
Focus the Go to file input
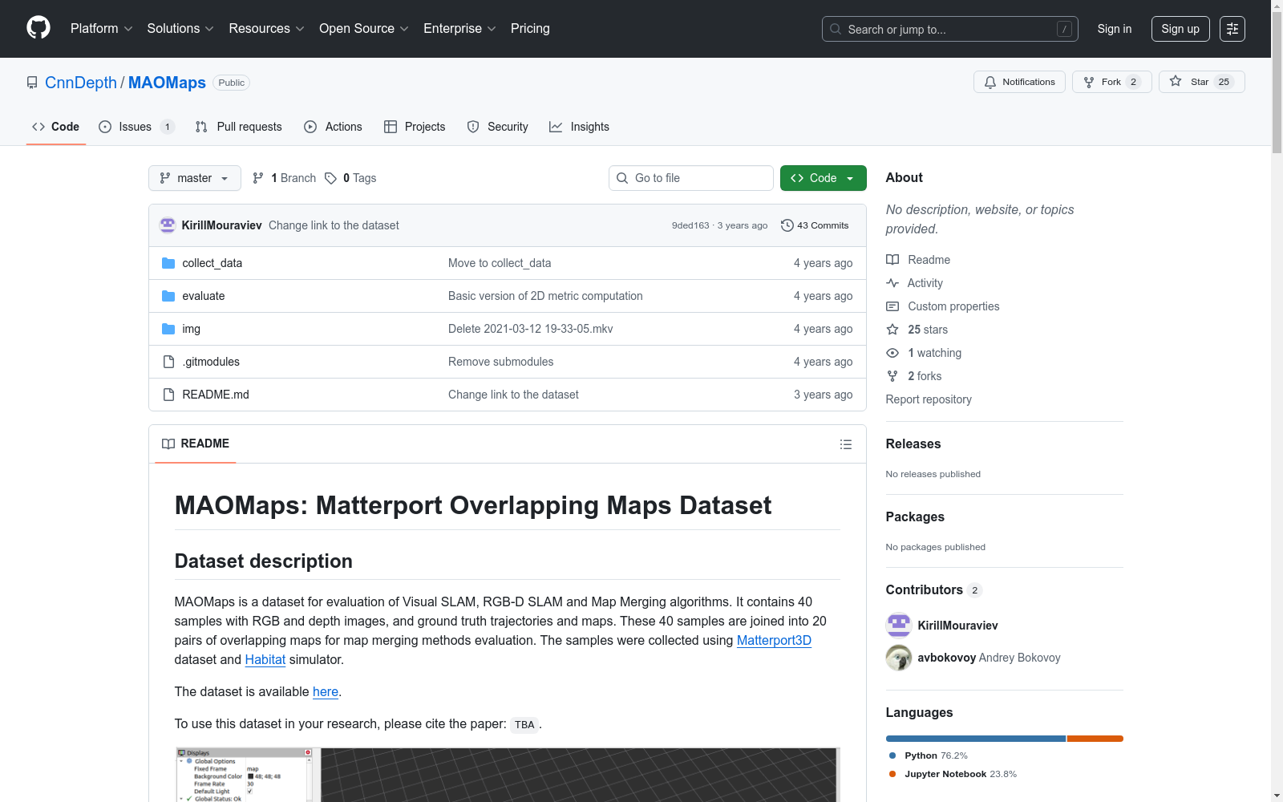click(691, 178)
